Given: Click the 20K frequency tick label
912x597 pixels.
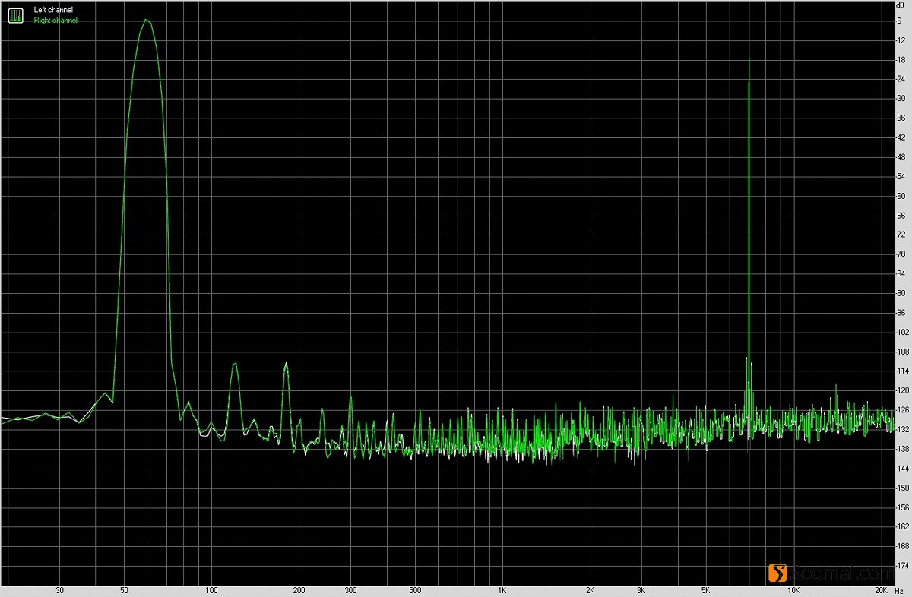Looking at the screenshot, I should click(883, 589).
